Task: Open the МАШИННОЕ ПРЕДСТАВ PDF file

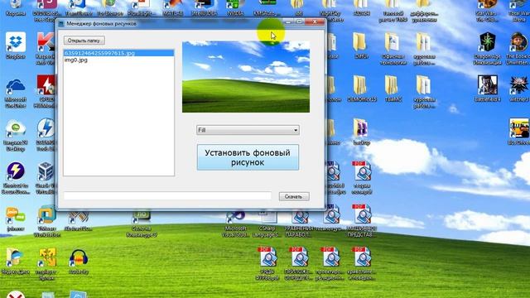Action: pyautogui.click(x=362, y=220)
